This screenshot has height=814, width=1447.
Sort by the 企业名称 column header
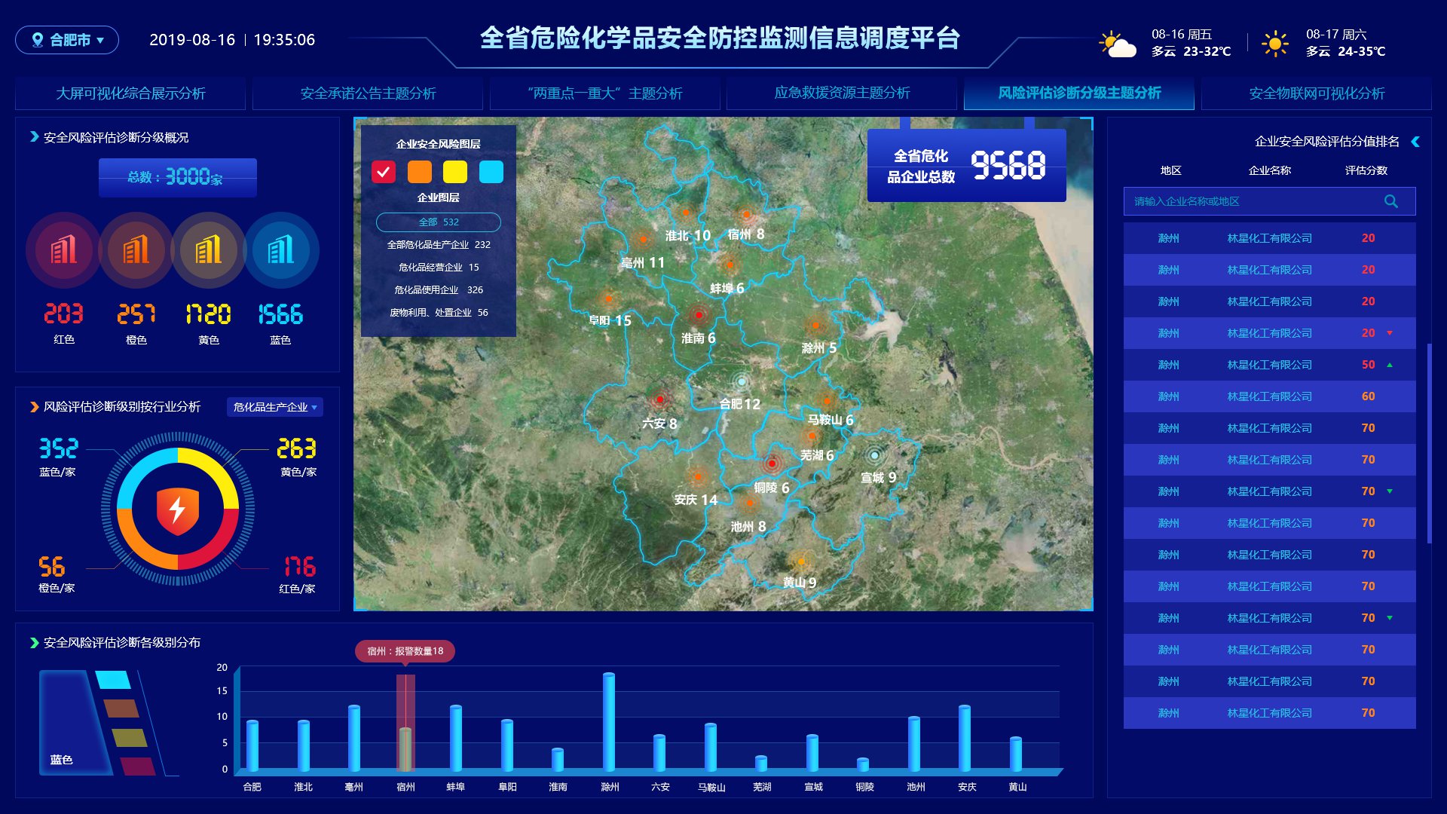(1270, 170)
